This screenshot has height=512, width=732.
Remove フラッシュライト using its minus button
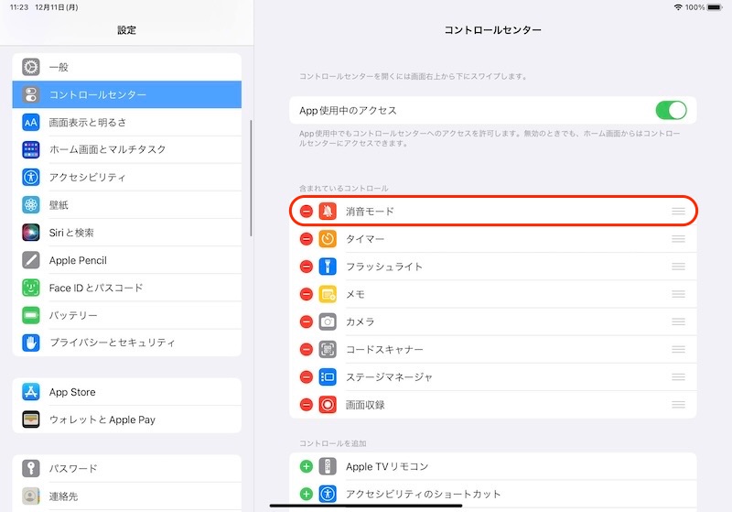(307, 267)
